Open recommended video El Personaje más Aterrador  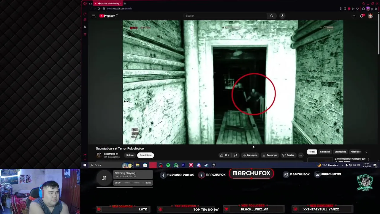350,160
